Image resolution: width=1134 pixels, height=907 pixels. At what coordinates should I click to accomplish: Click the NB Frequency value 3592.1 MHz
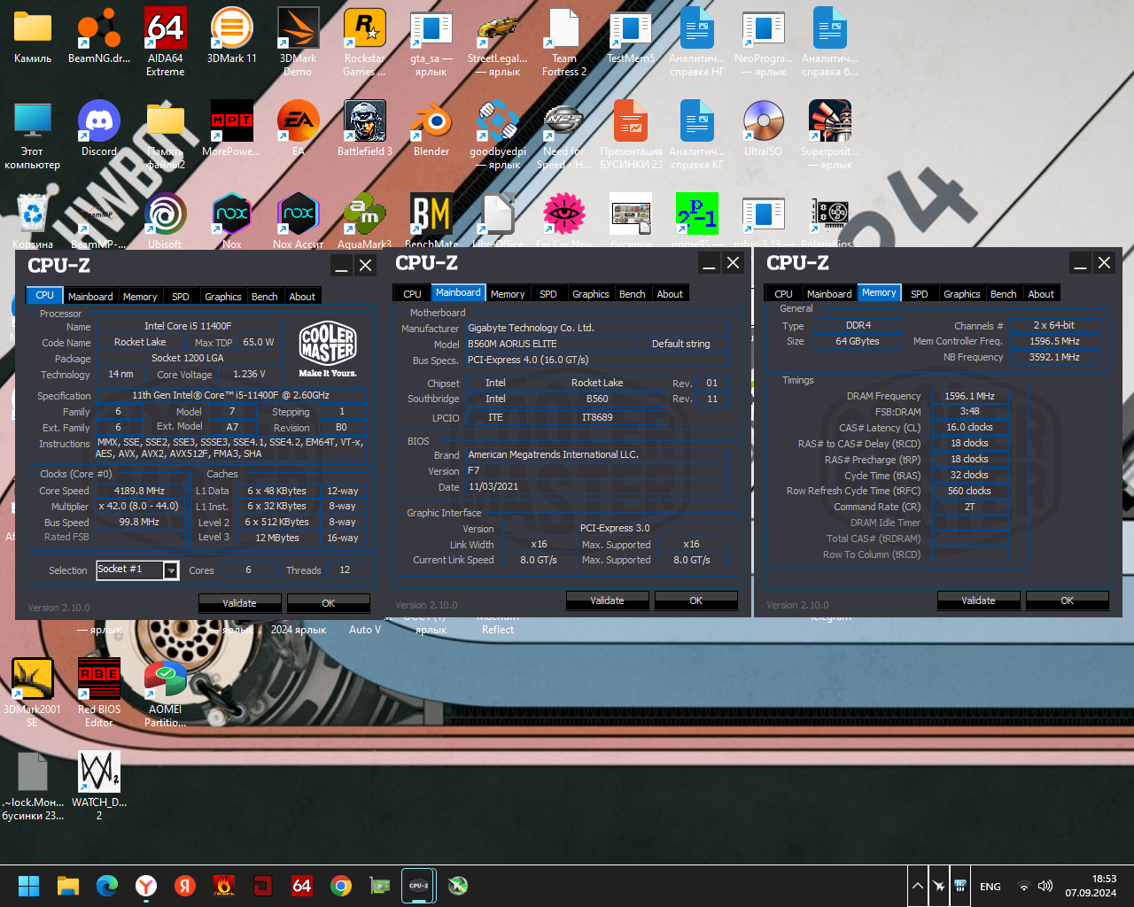point(1054,357)
